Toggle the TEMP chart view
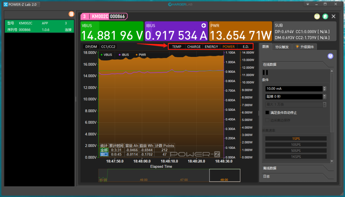Image resolution: width=345 pixels, height=197 pixels. click(x=177, y=46)
